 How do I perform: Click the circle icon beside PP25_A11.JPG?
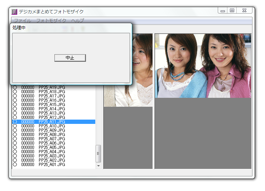point(15,122)
